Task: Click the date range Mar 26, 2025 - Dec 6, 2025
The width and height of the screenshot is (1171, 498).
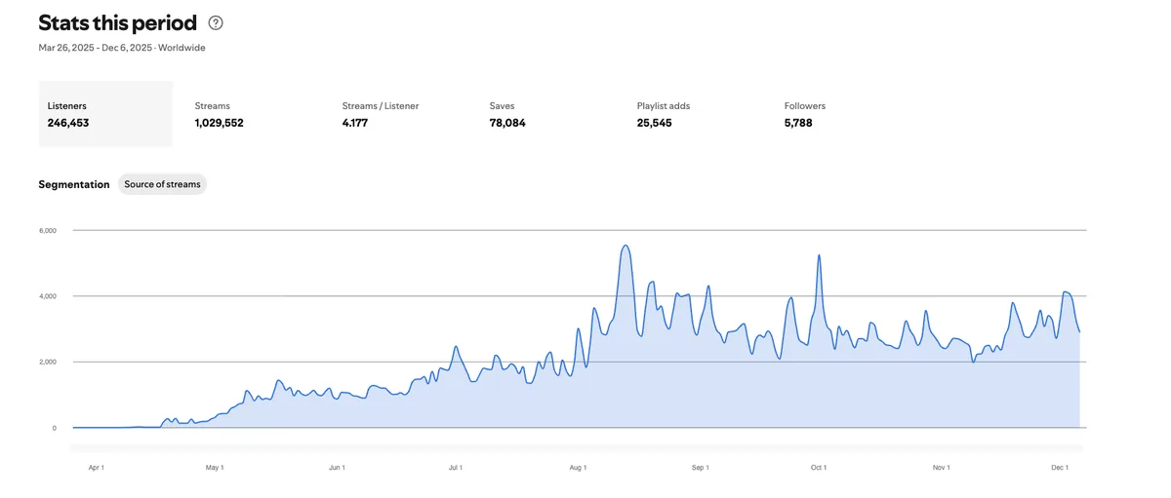Action: [96, 48]
